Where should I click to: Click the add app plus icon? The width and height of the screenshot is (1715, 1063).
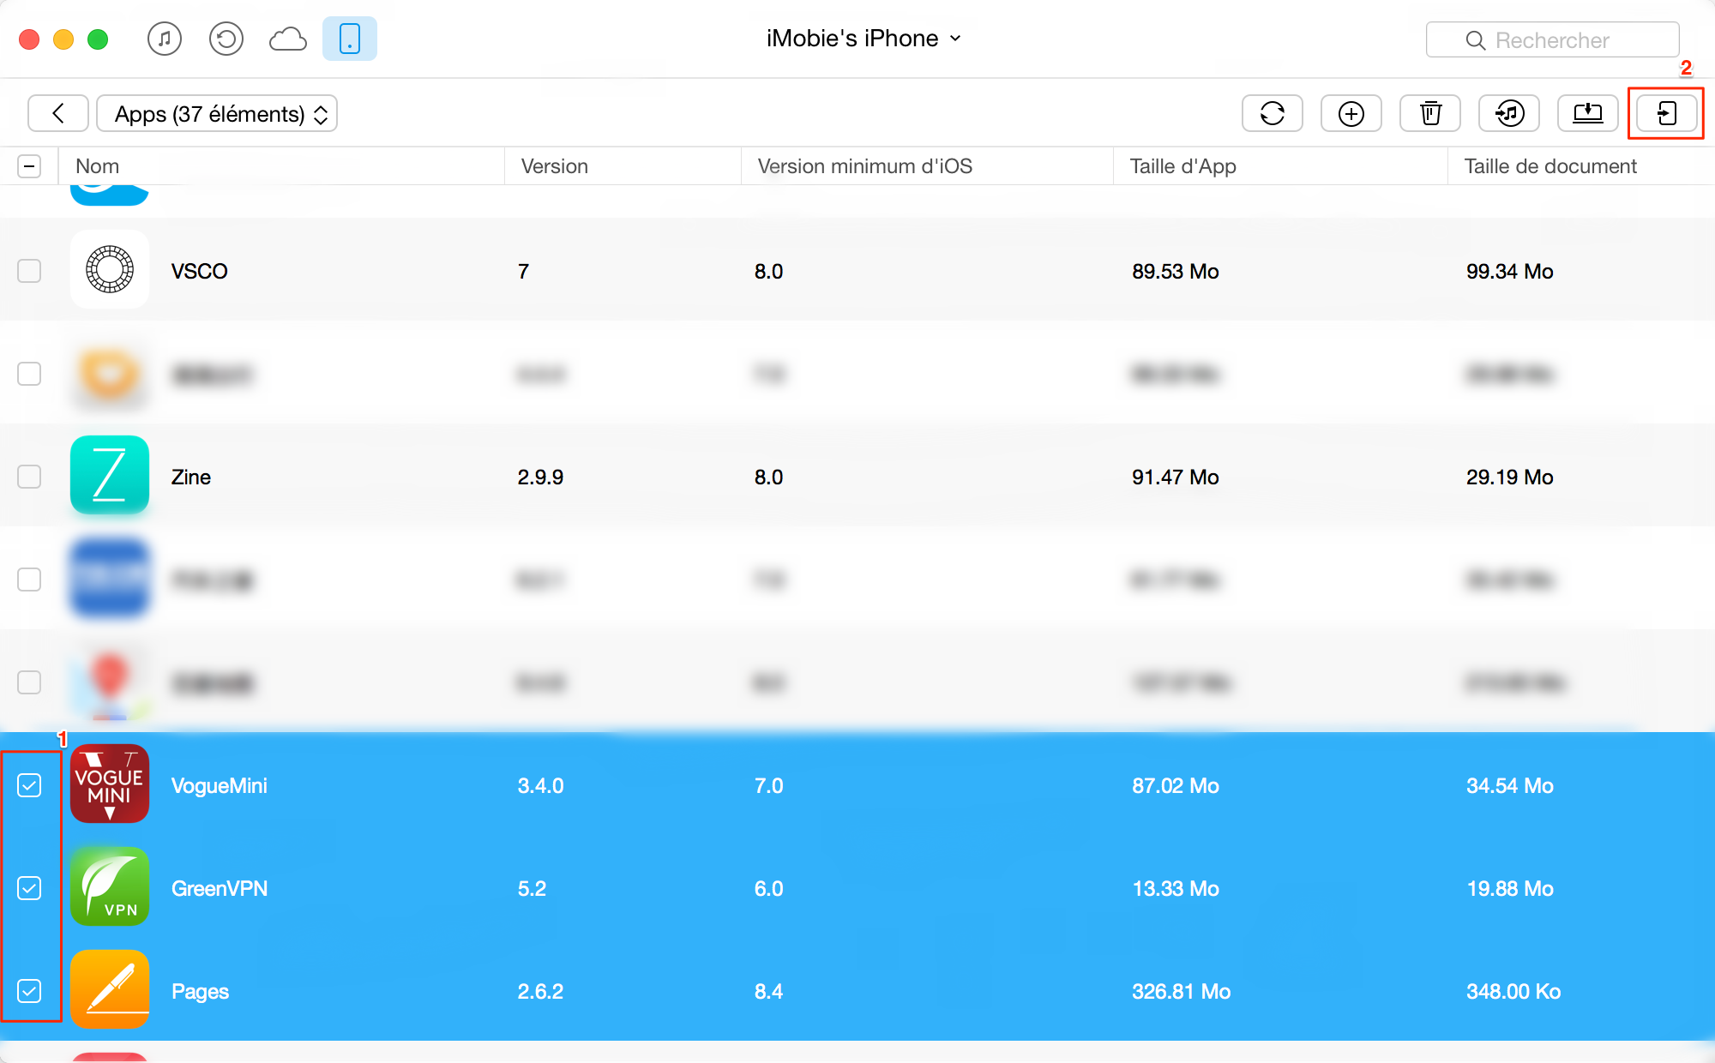[1351, 113]
